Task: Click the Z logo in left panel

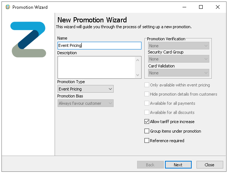Action: coord(28,40)
